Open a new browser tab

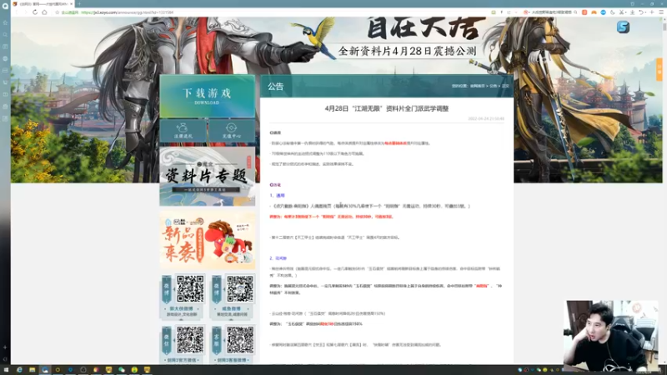point(79,4)
